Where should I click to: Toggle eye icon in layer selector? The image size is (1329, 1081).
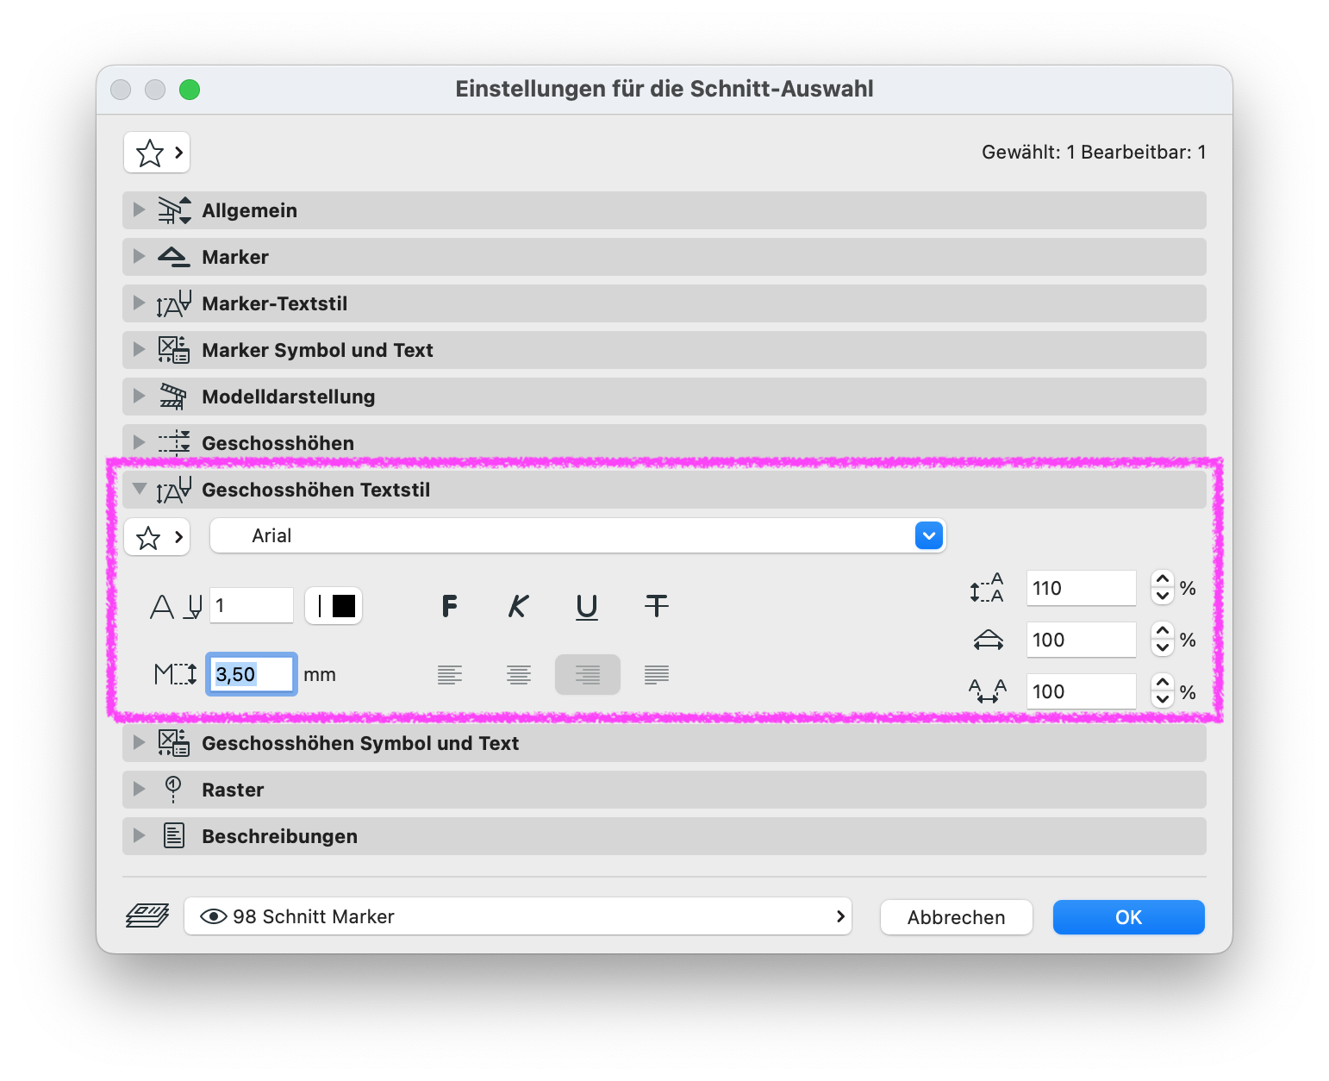pos(213,916)
